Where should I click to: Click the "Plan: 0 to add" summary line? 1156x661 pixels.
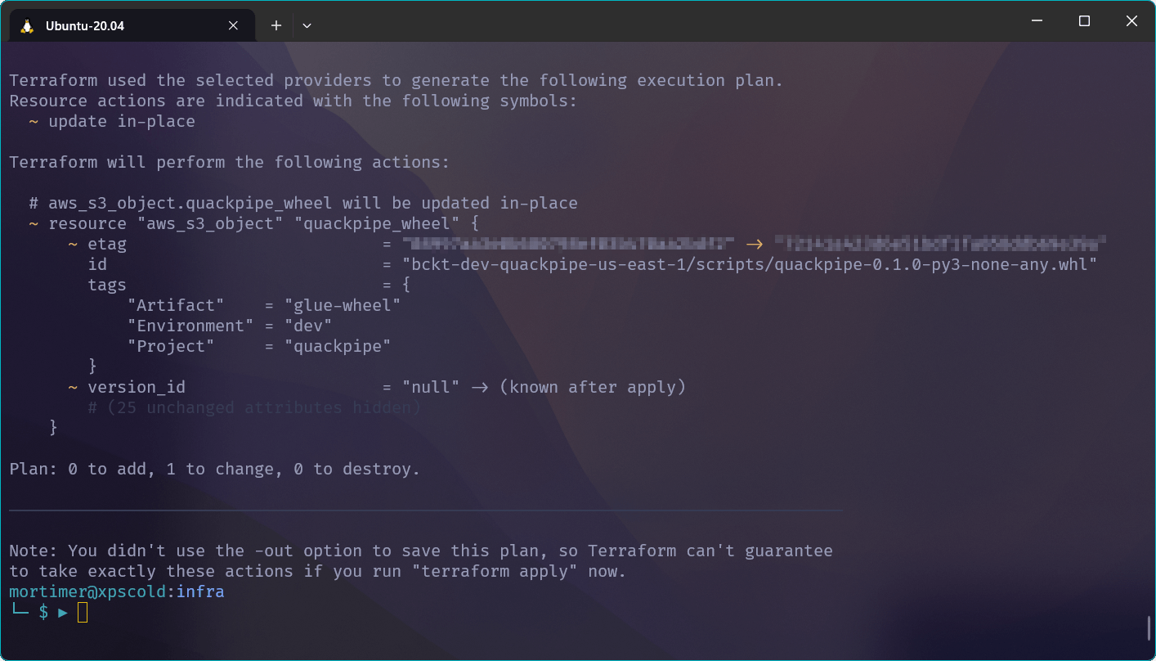tap(214, 469)
